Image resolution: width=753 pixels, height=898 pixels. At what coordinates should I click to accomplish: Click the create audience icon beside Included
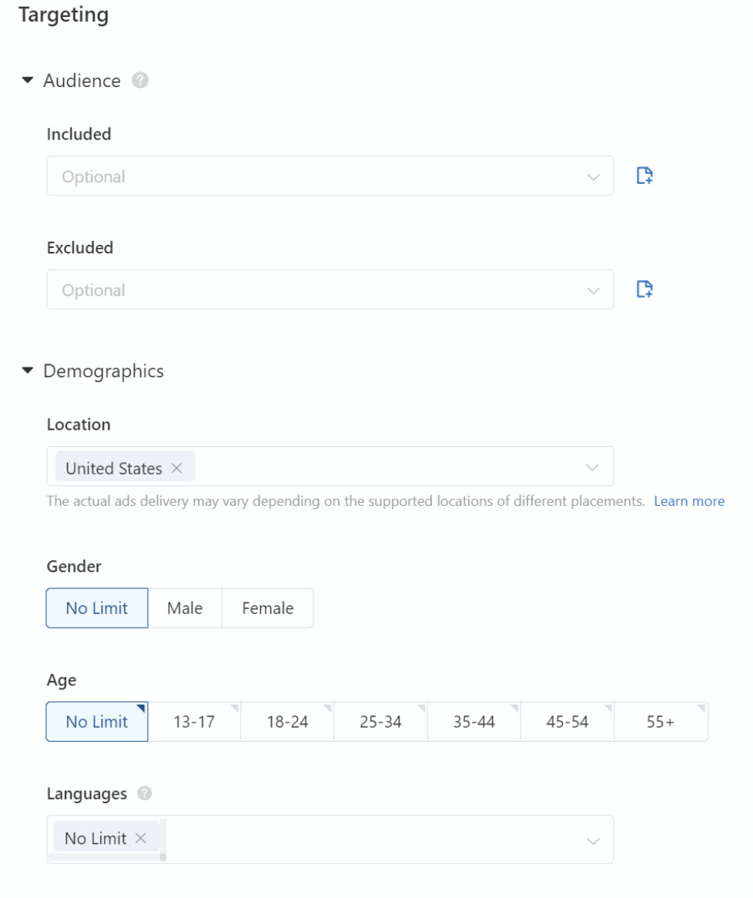coord(644,176)
